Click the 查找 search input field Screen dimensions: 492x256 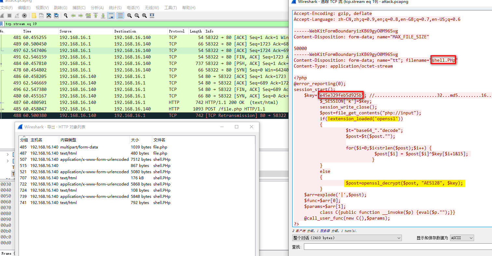[398, 247]
